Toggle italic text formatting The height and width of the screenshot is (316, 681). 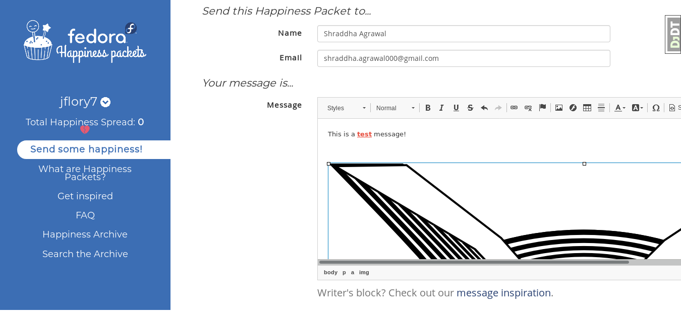click(x=442, y=108)
